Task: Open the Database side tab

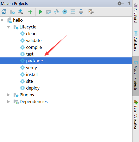Action: pos(136,41)
